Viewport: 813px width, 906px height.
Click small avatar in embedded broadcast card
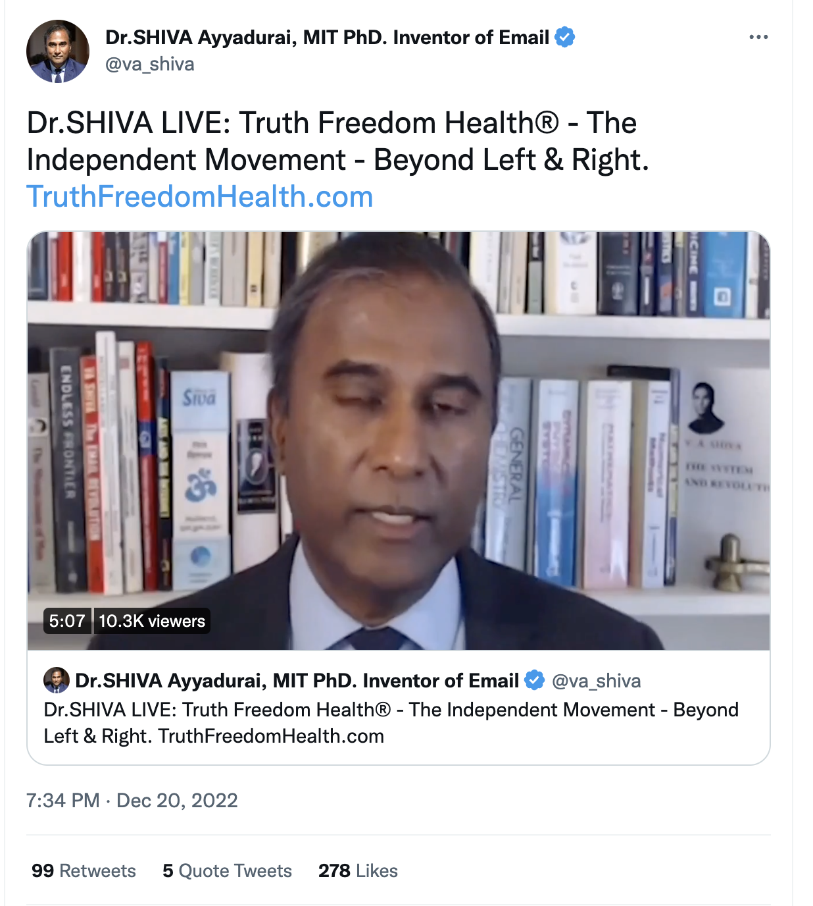[x=57, y=680]
